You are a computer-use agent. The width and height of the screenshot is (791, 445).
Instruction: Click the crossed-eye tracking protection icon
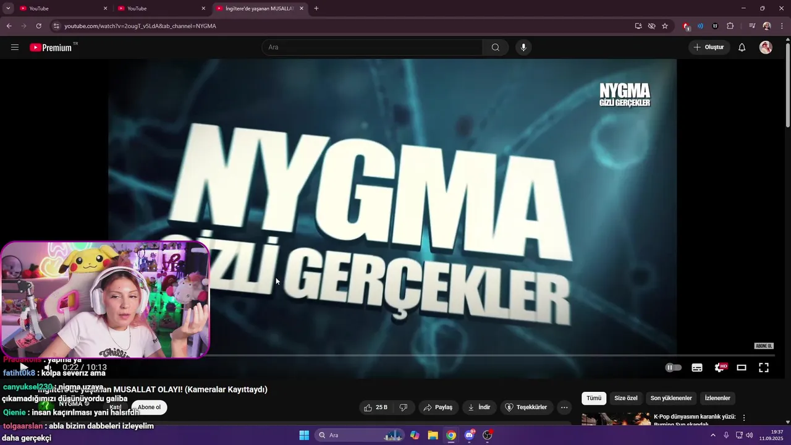coord(651,26)
